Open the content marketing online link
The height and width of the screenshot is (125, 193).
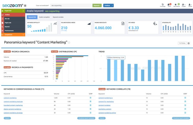107,113
